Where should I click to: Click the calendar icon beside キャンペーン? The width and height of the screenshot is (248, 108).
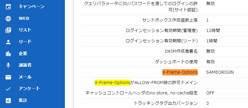pyautogui.click(x=8, y=7)
